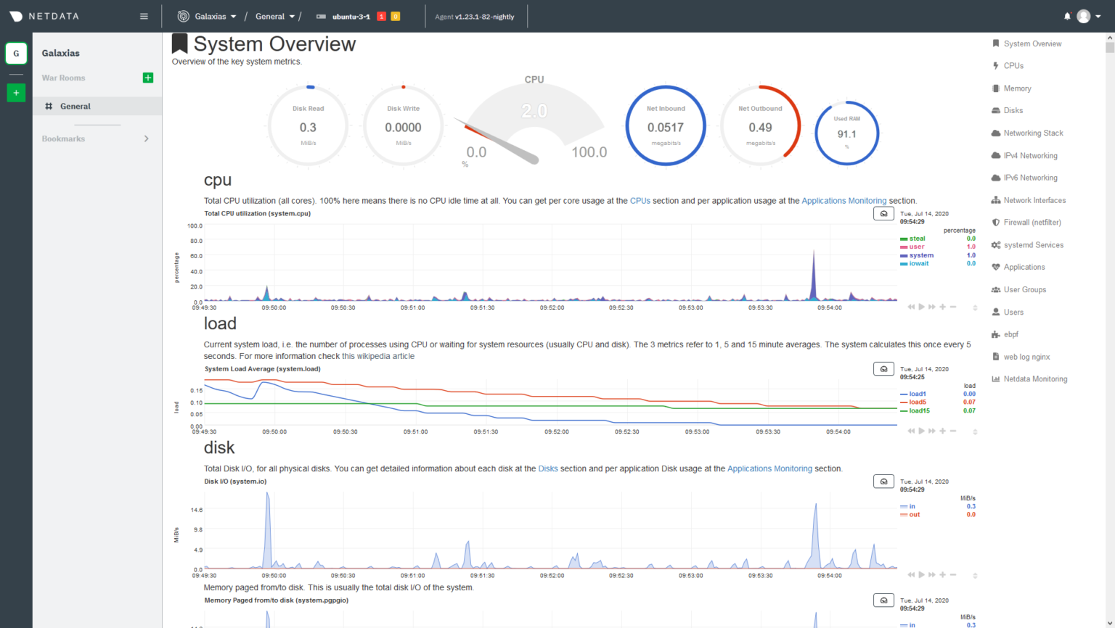
Task: Click the camera icon on Total CPU utilization chart
Action: tap(883, 213)
